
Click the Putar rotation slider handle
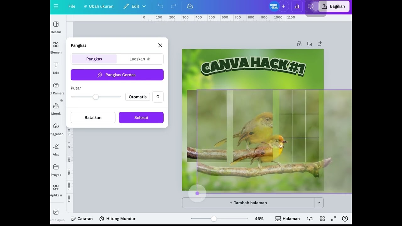coord(96,97)
